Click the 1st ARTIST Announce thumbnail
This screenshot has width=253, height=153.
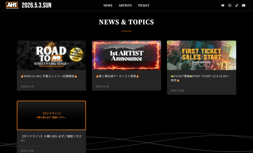coord(127,55)
